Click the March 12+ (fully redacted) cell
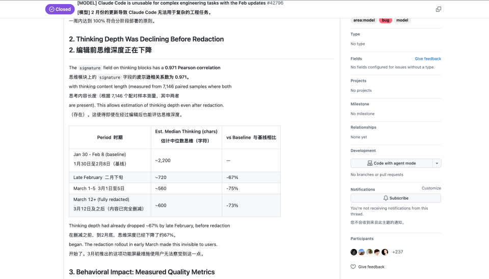The width and height of the screenshot is (489, 279). [110, 205]
